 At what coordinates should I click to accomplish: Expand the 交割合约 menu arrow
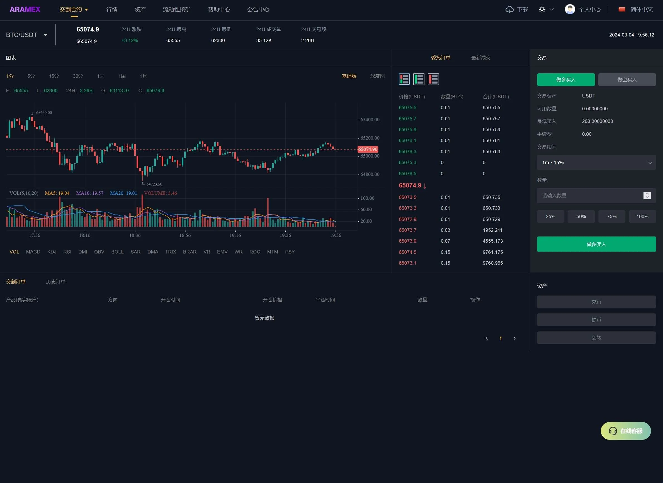tap(86, 10)
